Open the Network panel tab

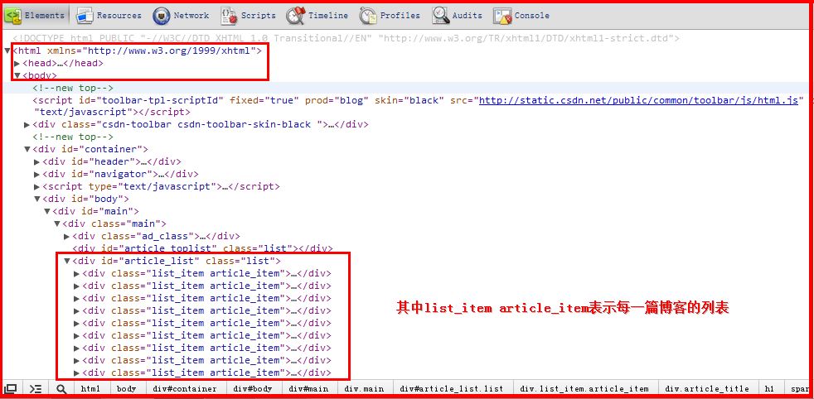pyautogui.click(x=181, y=16)
